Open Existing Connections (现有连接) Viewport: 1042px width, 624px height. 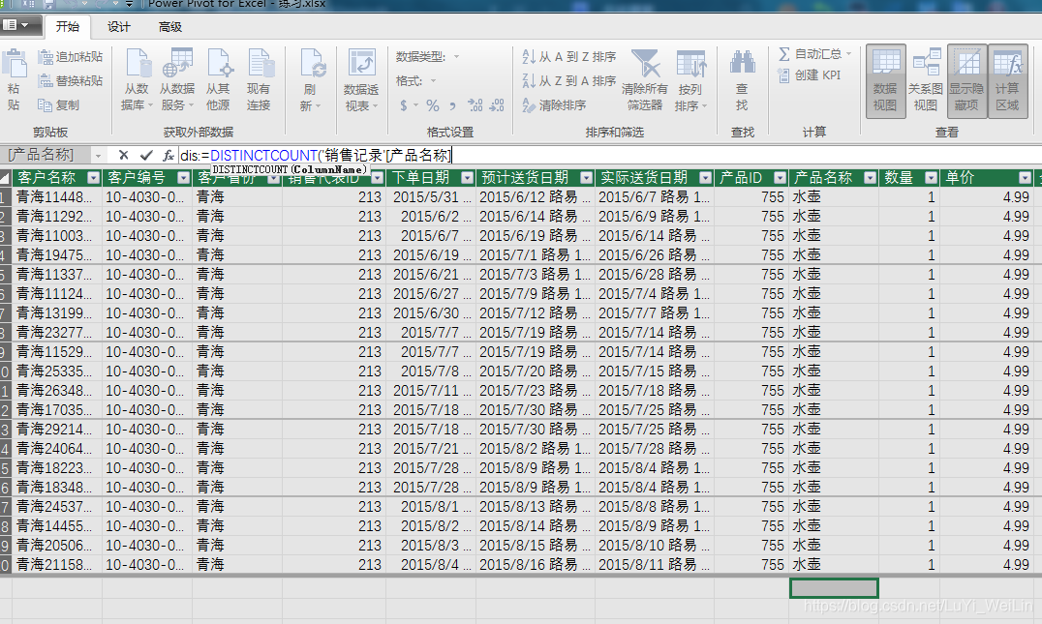click(x=260, y=79)
